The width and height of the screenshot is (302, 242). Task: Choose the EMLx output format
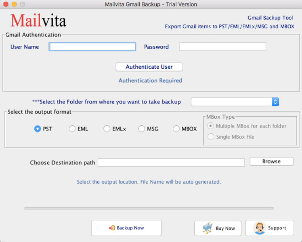pos(107,129)
